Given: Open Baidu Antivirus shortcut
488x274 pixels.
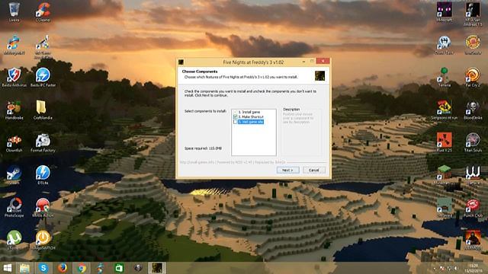Looking at the screenshot, I should click(14, 77).
